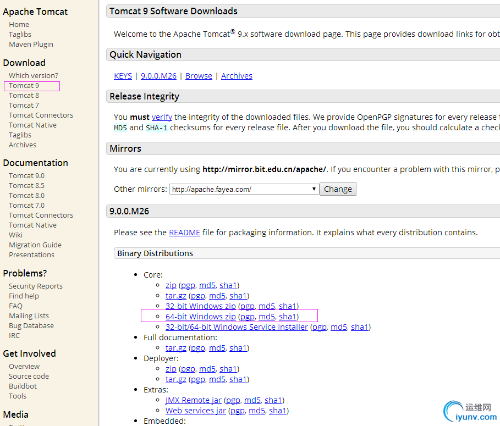500x426 pixels.
Task: Download the Core tar.gz distribution
Action: click(x=175, y=296)
